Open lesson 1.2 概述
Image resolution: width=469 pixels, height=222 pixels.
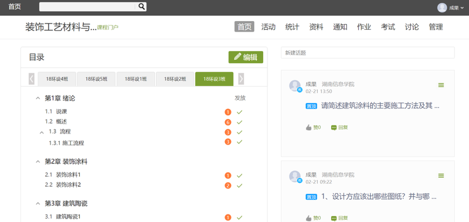click(x=56, y=122)
